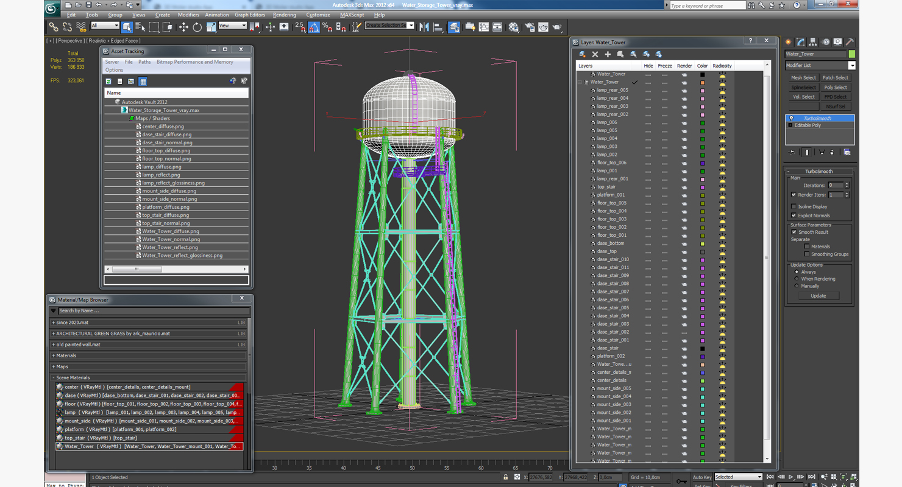Open the Create command panel tab
The width and height of the screenshot is (902, 487).
(789, 42)
